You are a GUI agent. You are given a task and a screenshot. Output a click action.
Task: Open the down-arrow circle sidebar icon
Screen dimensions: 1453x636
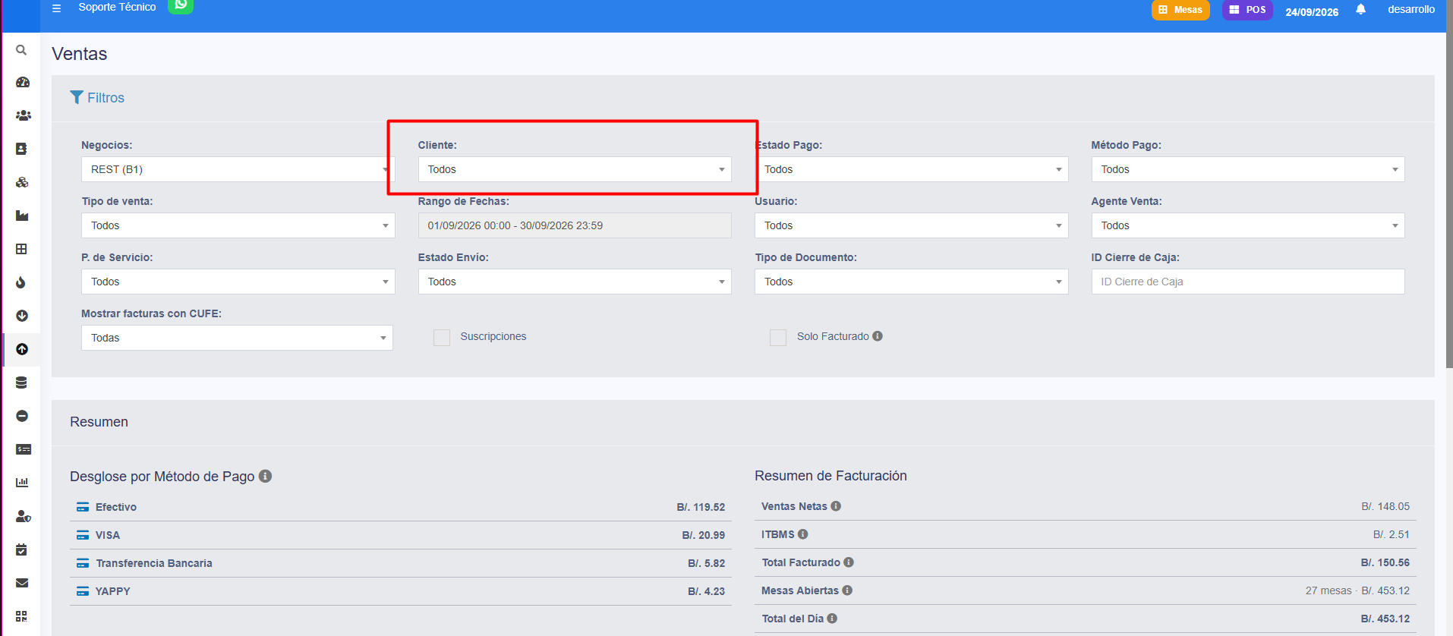click(x=22, y=316)
